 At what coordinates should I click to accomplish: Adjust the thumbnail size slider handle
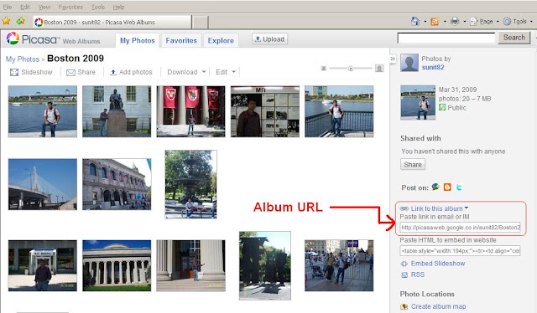(351, 69)
